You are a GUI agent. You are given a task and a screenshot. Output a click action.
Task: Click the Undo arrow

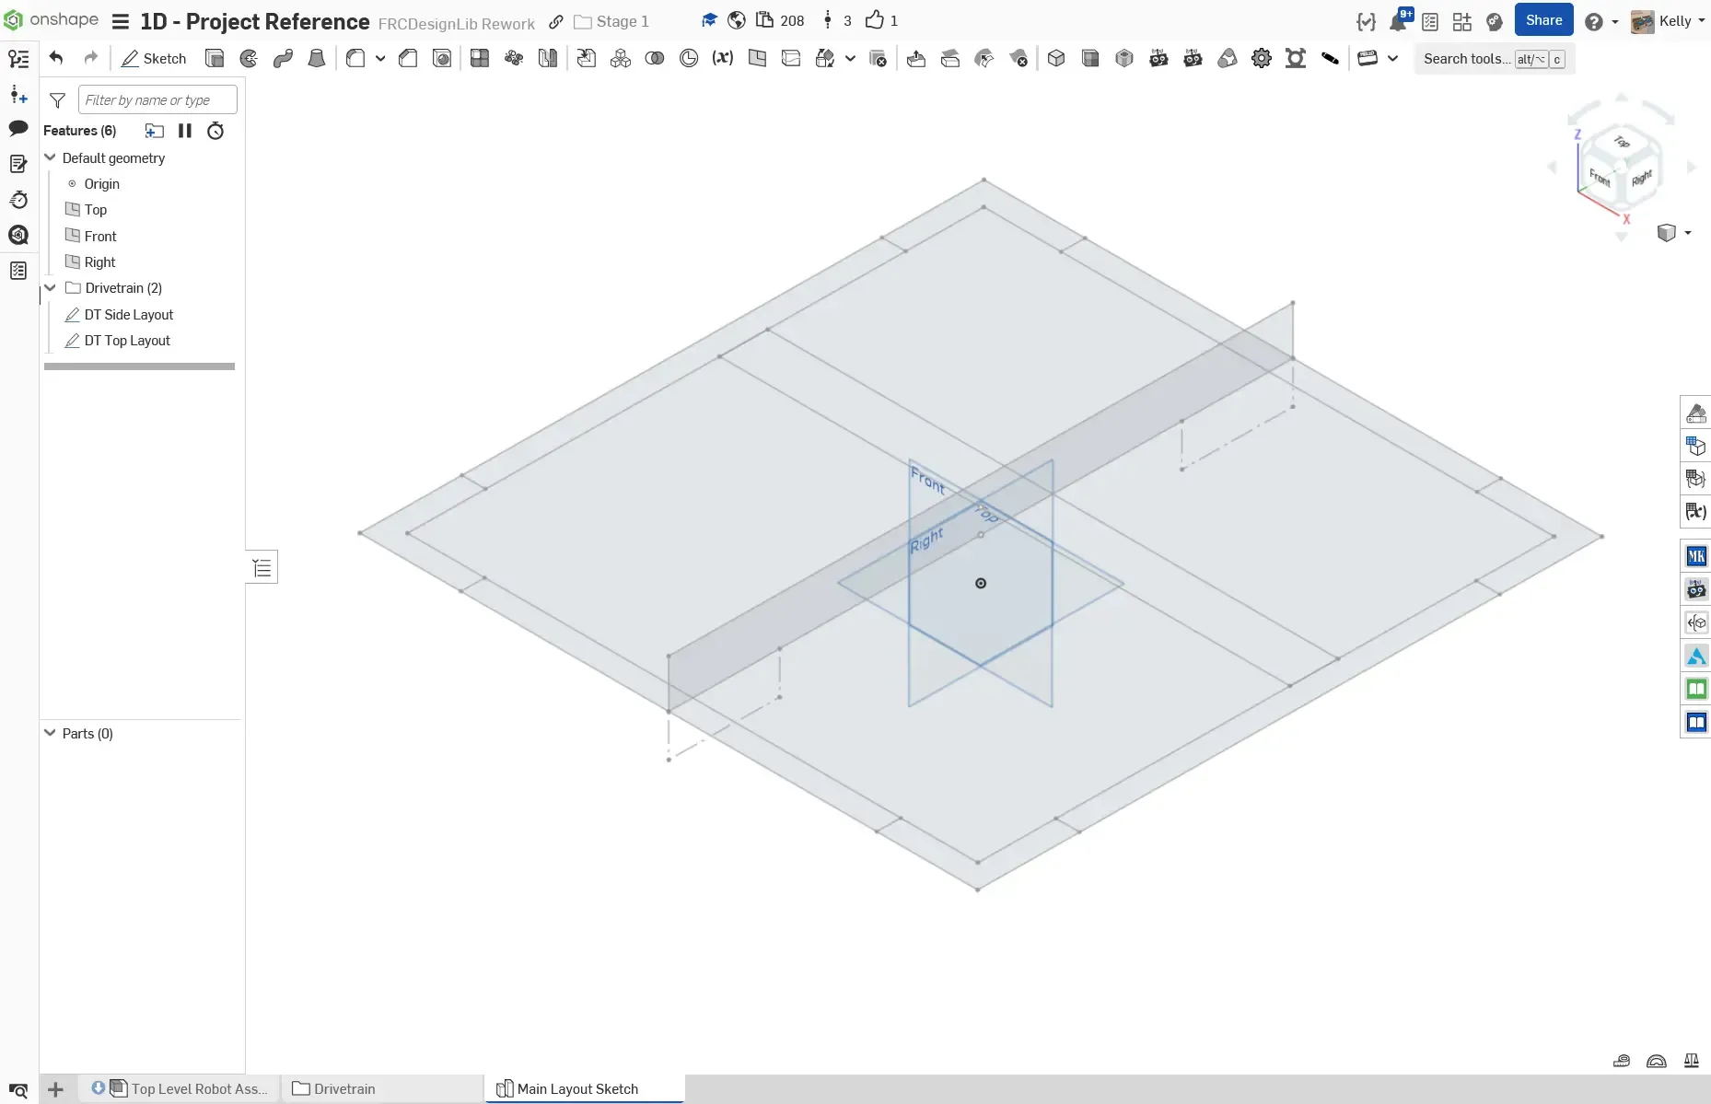(x=56, y=59)
